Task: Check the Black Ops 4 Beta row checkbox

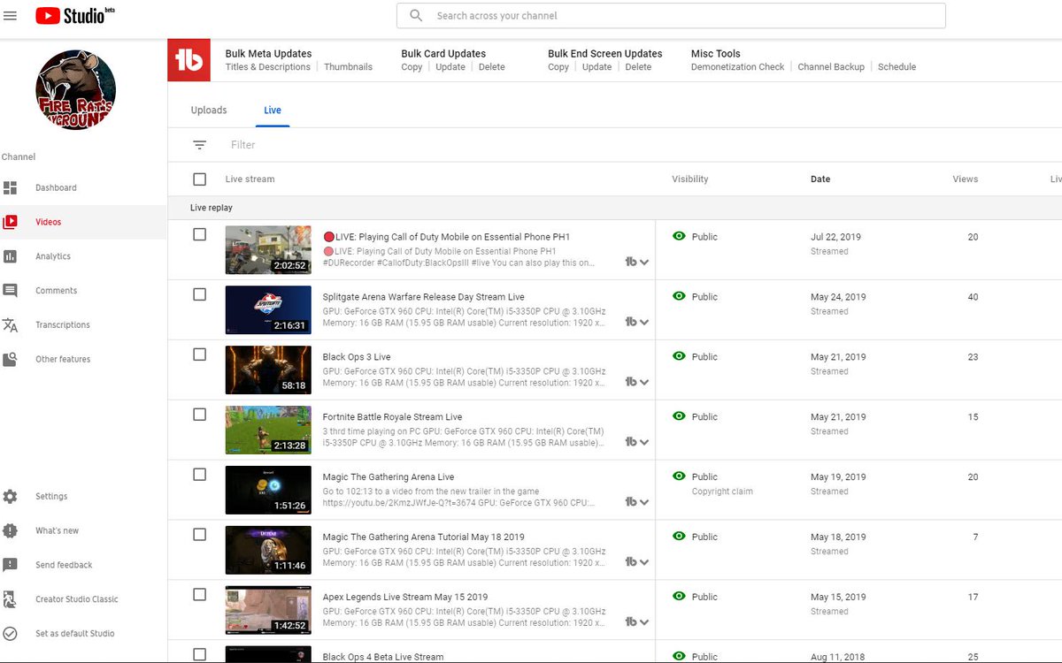Action: pos(200,655)
